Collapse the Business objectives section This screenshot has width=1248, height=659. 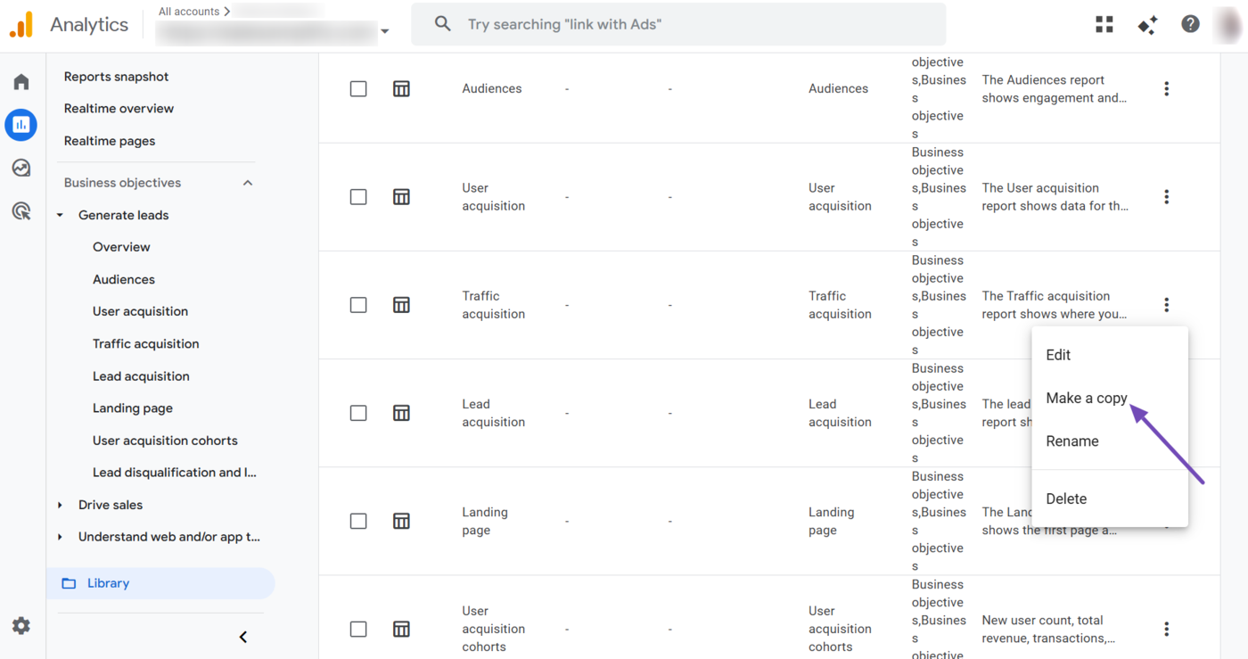pyautogui.click(x=248, y=183)
